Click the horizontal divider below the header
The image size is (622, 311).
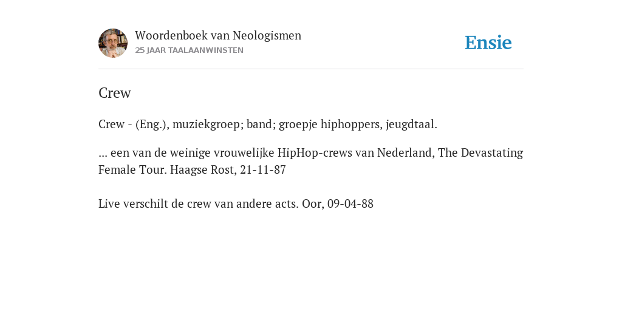pos(311,69)
